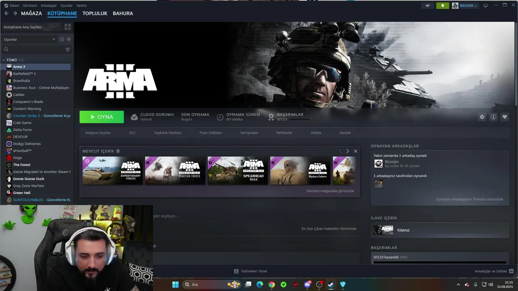Open the BAHURA account dropdown

[x=465, y=6]
